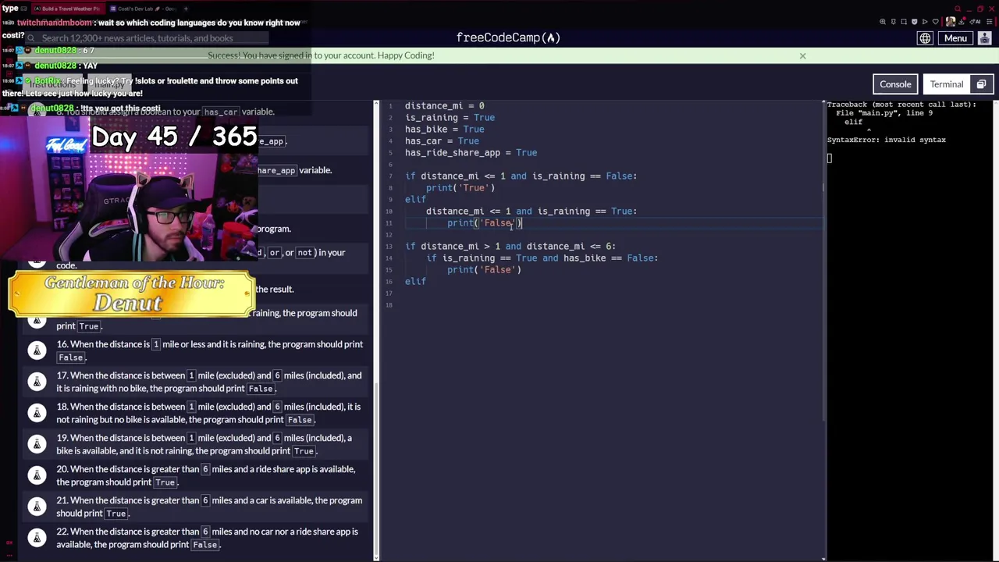Click the pop-out preview icon beside Terminal
This screenshot has width=999, height=562.
click(981, 84)
